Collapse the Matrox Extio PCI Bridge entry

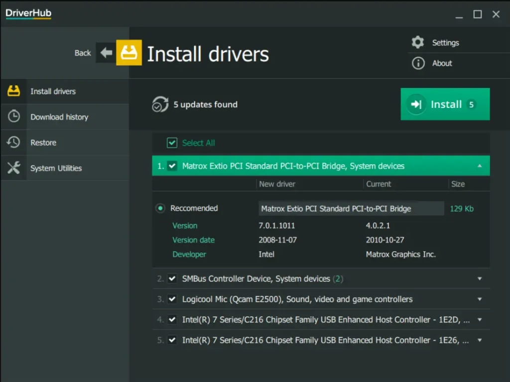point(480,166)
